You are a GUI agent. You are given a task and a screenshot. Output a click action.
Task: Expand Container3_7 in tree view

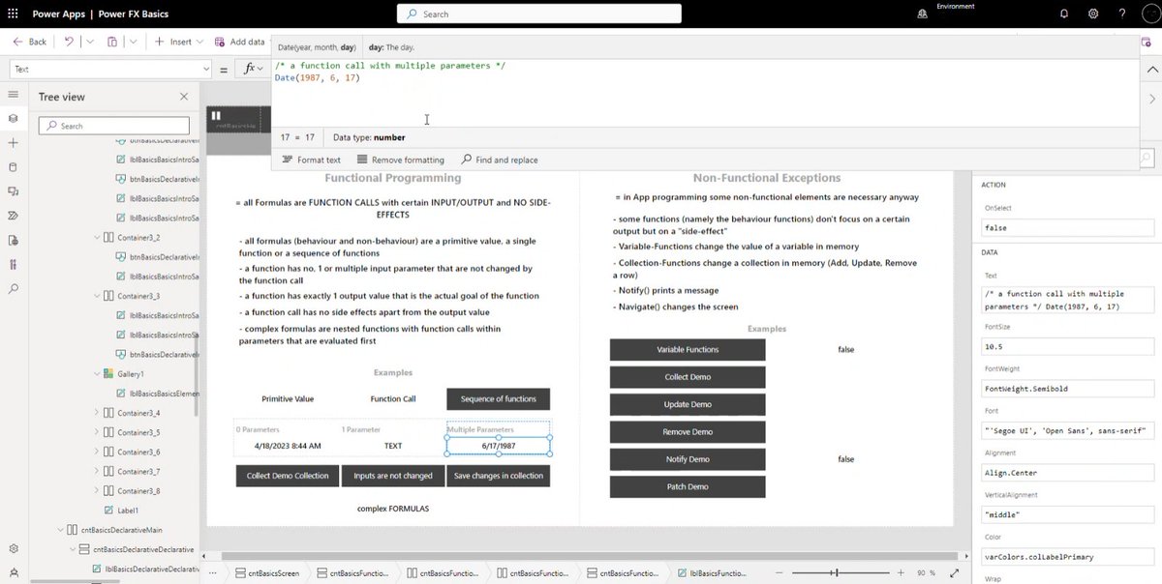pos(96,471)
